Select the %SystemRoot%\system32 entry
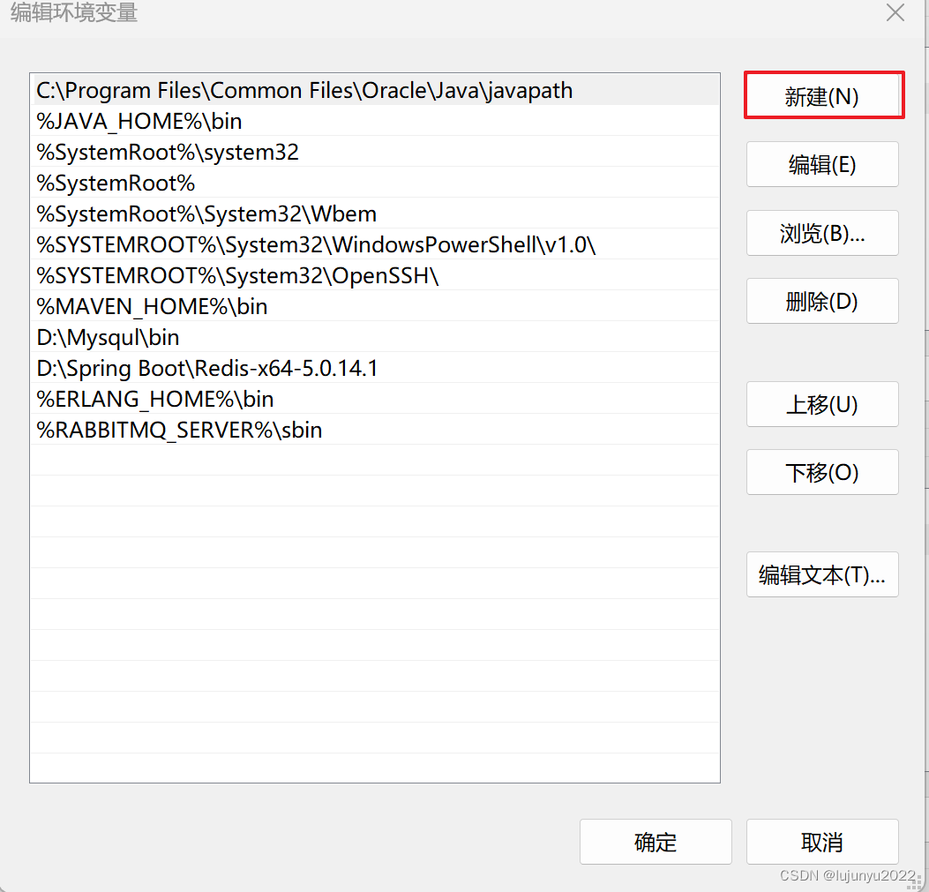 [375, 152]
